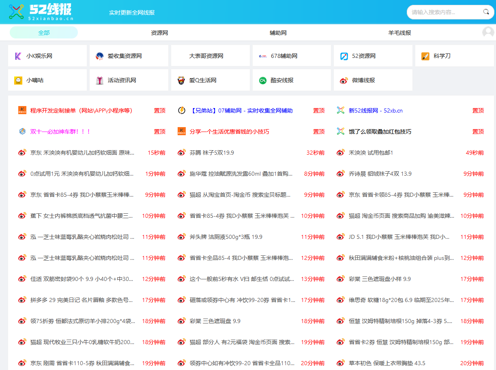Open the 彩棠 三色遮瑕盘 9.9 post
This screenshot has width=496, height=370.
(215, 321)
